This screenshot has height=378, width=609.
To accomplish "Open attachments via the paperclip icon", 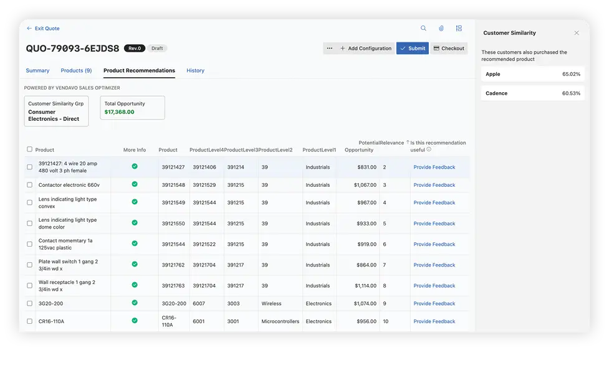I will [441, 29].
